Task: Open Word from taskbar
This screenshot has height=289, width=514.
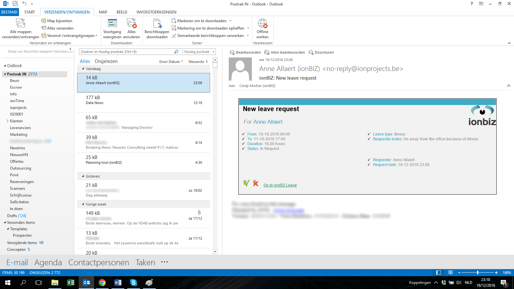Action: pos(118,283)
